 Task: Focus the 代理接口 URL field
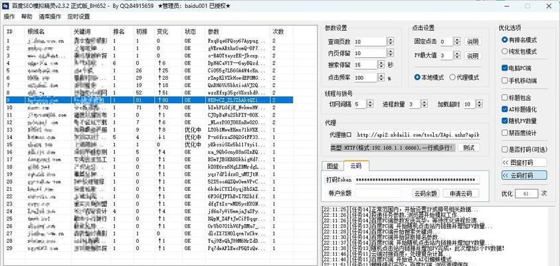(418, 135)
